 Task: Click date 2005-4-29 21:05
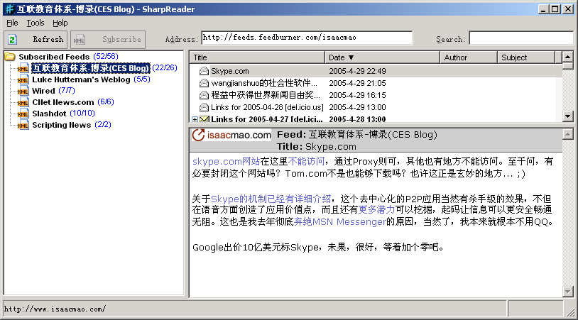tap(358, 83)
